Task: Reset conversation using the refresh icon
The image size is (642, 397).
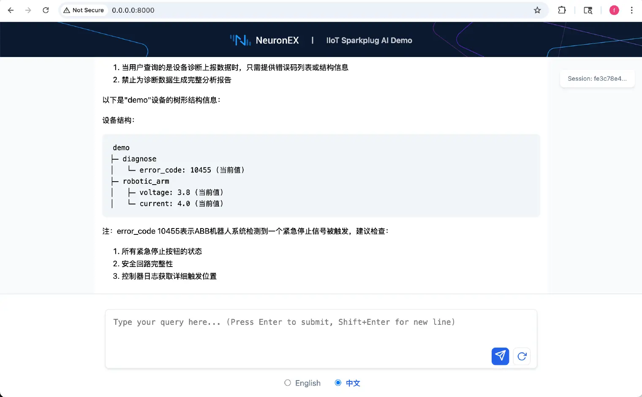Action: point(522,356)
